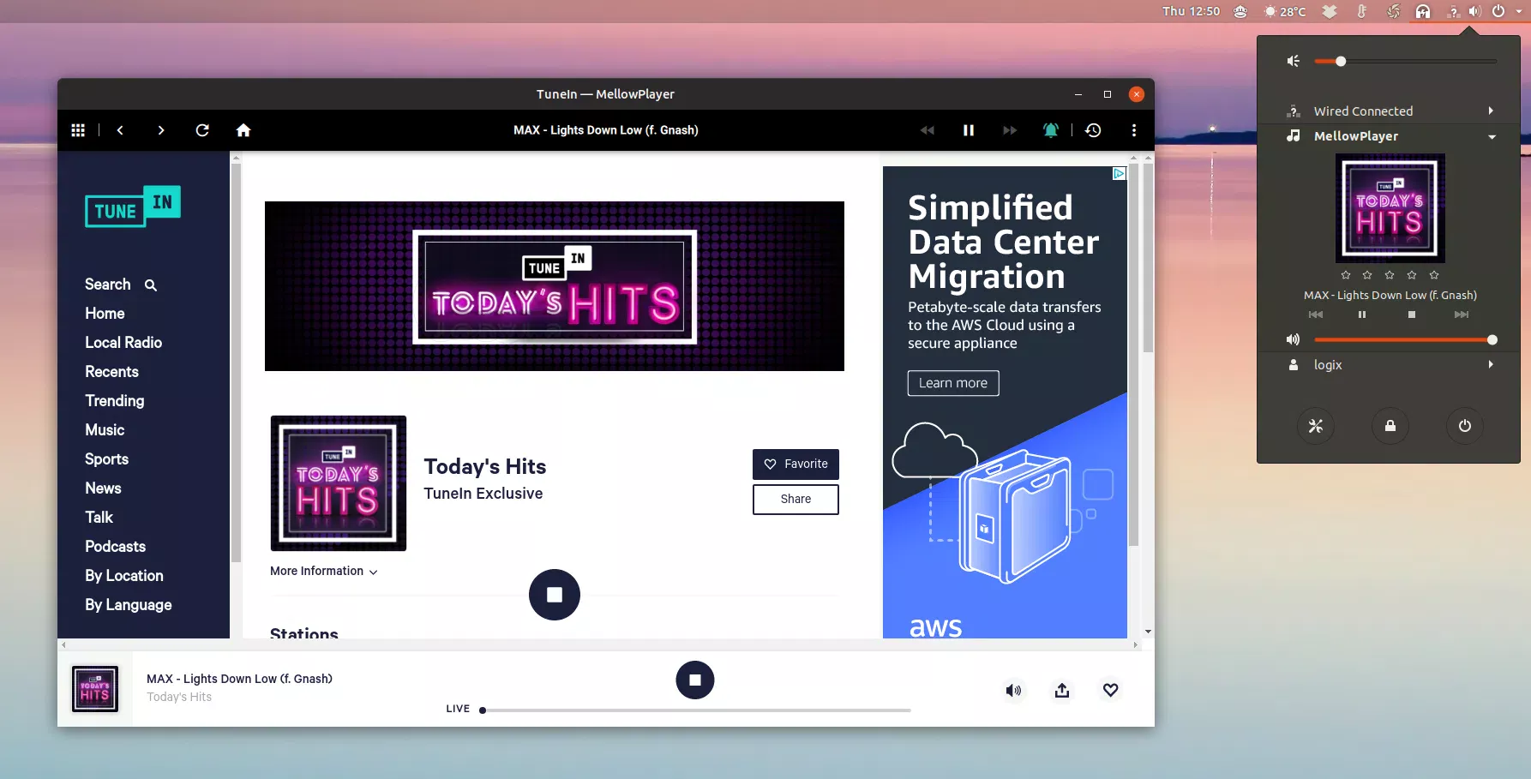This screenshot has width=1531, height=779.
Task: Mute the volume icon in the bottom player
Action: point(1014,690)
